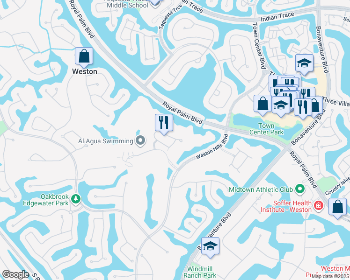Open the Google logo link
350x280 pixels.
tap(15, 274)
